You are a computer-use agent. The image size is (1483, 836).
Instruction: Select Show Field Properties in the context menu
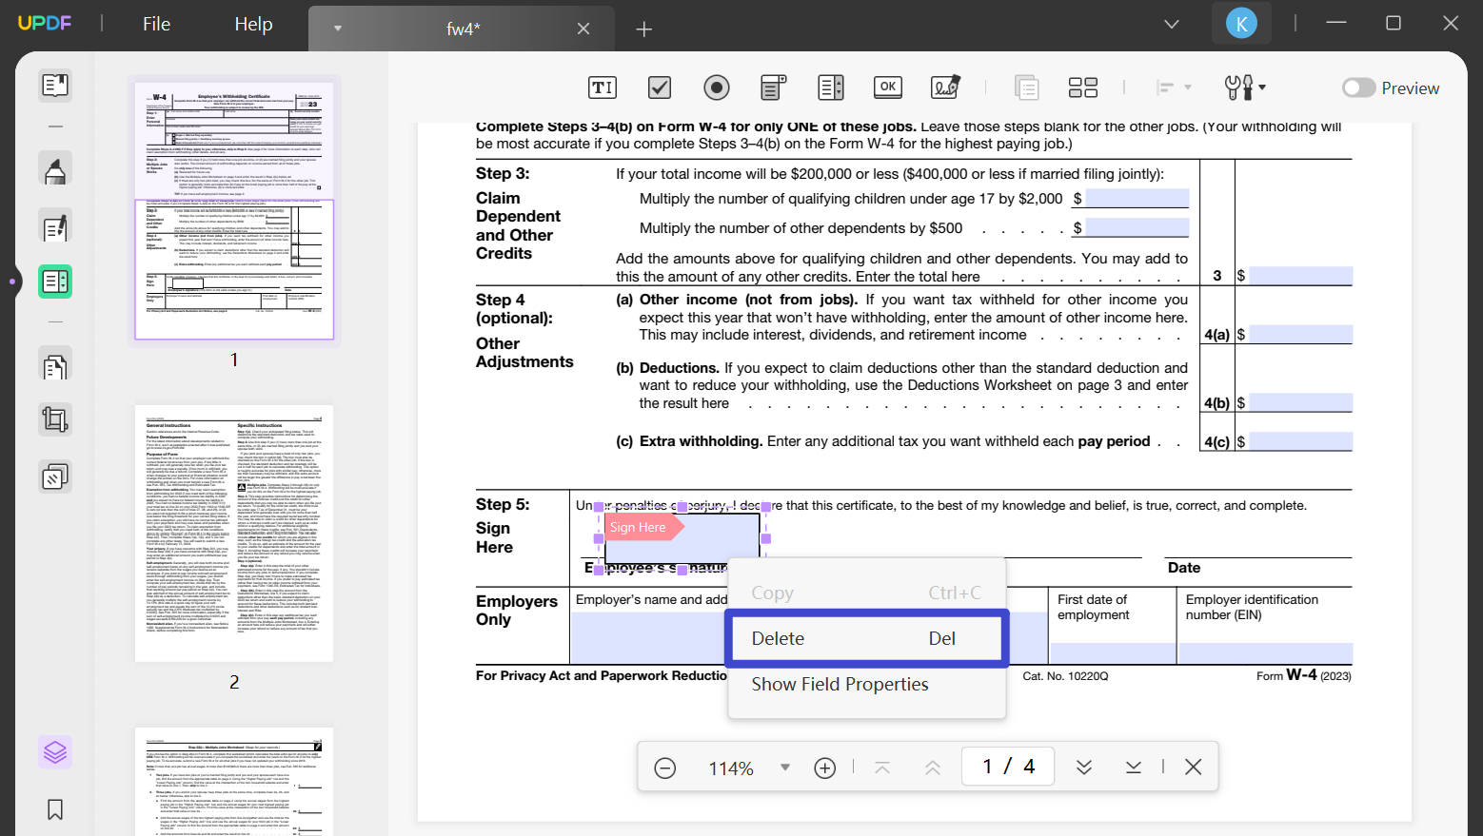840,684
